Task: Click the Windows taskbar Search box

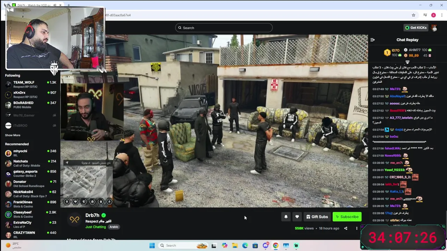Action: pyautogui.click(x=183, y=245)
